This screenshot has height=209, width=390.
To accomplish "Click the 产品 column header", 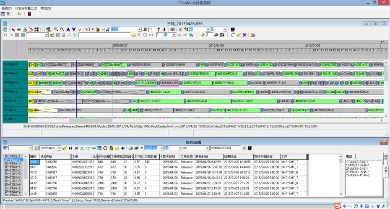I will tap(58, 157).
